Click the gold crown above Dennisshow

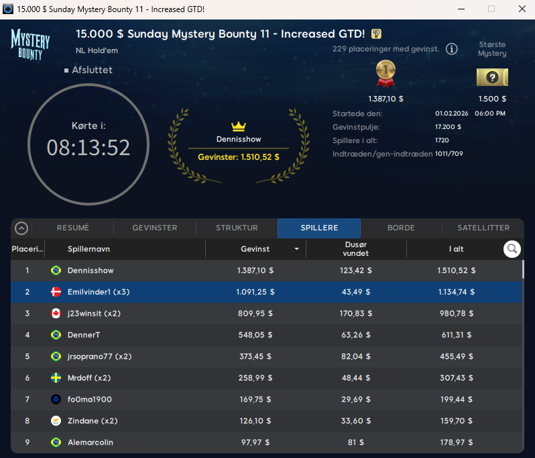coord(239,126)
